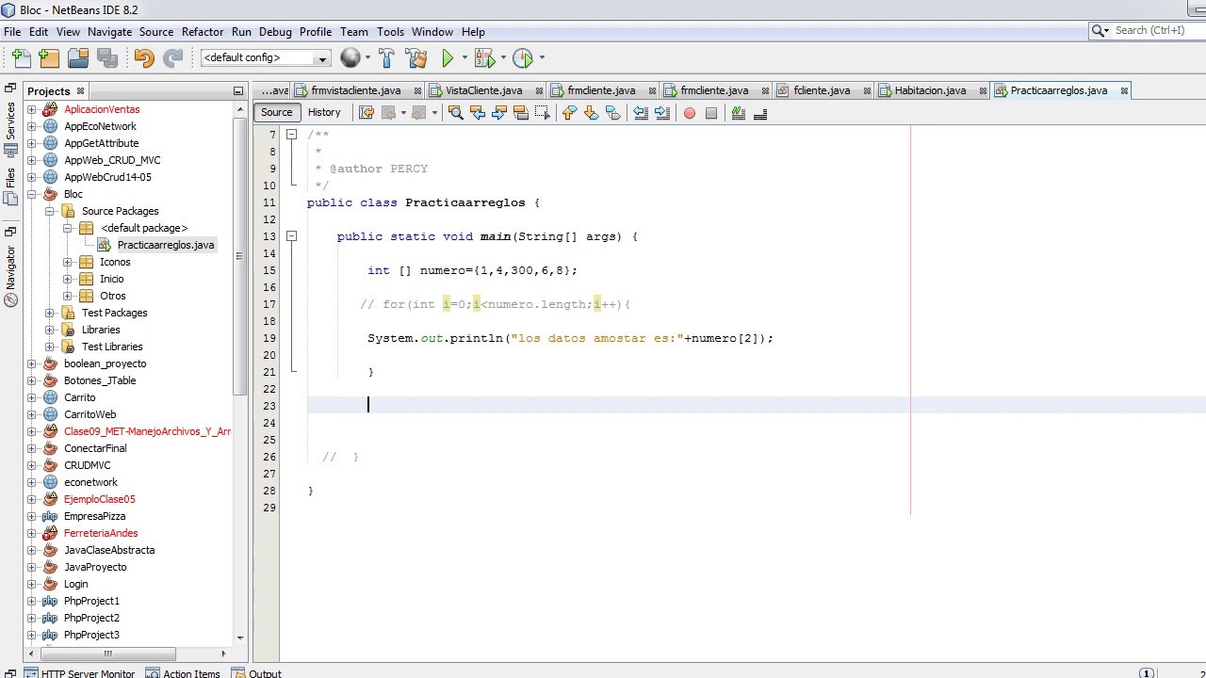Click Clean and Build Project icon

tap(416, 58)
